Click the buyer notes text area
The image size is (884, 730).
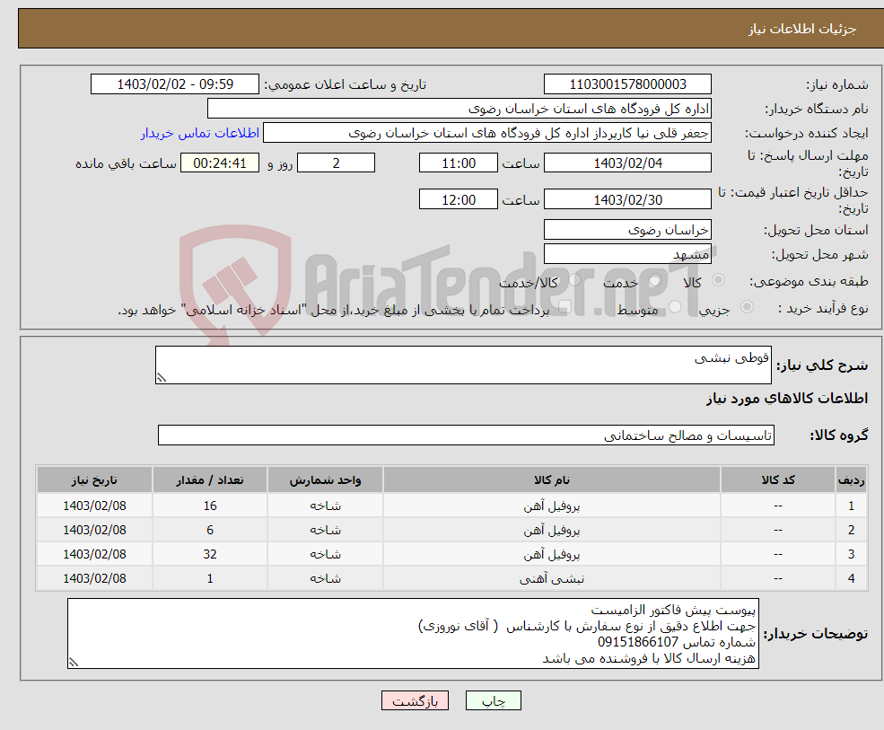[413, 634]
